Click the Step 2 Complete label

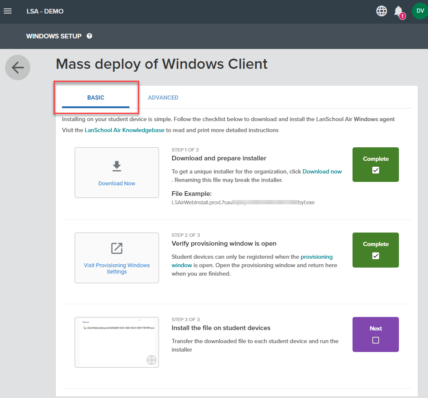pyautogui.click(x=376, y=244)
